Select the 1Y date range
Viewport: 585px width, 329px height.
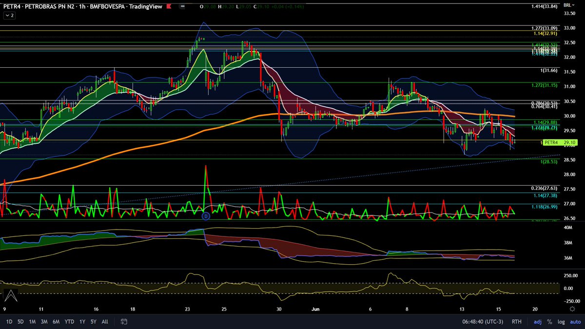click(82, 322)
